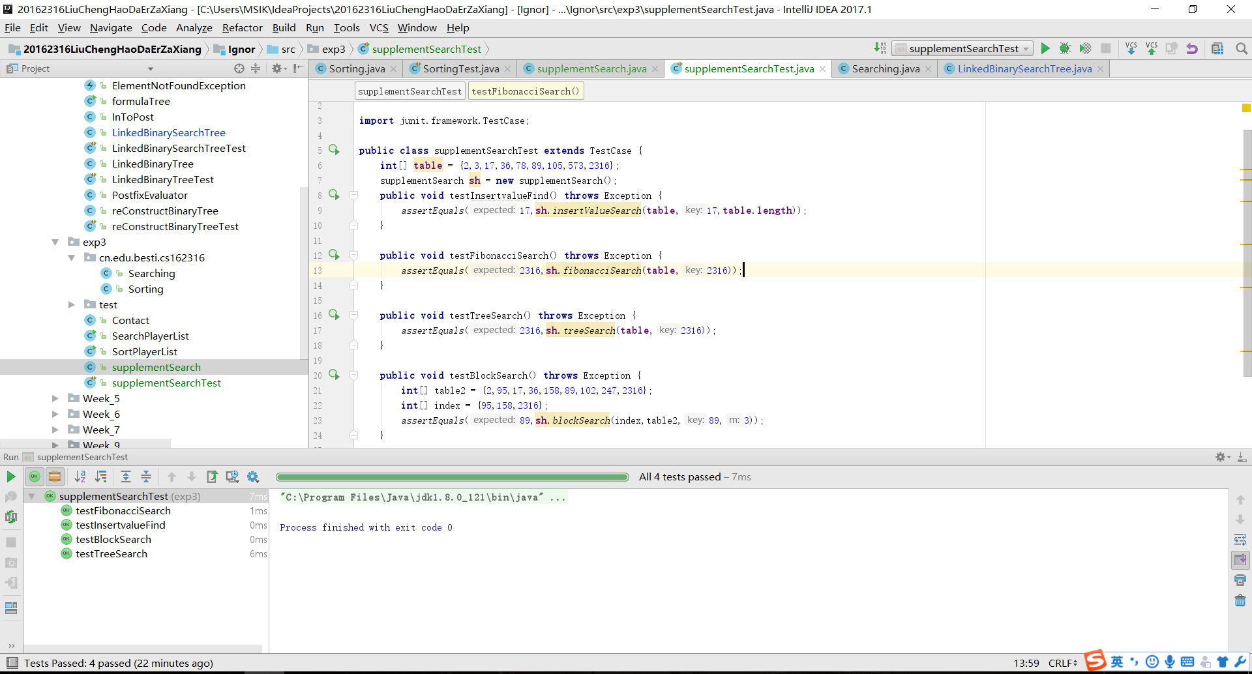Run supplementSearchTest from main toolbar
This screenshot has height=674, width=1252.
pyautogui.click(x=1045, y=48)
